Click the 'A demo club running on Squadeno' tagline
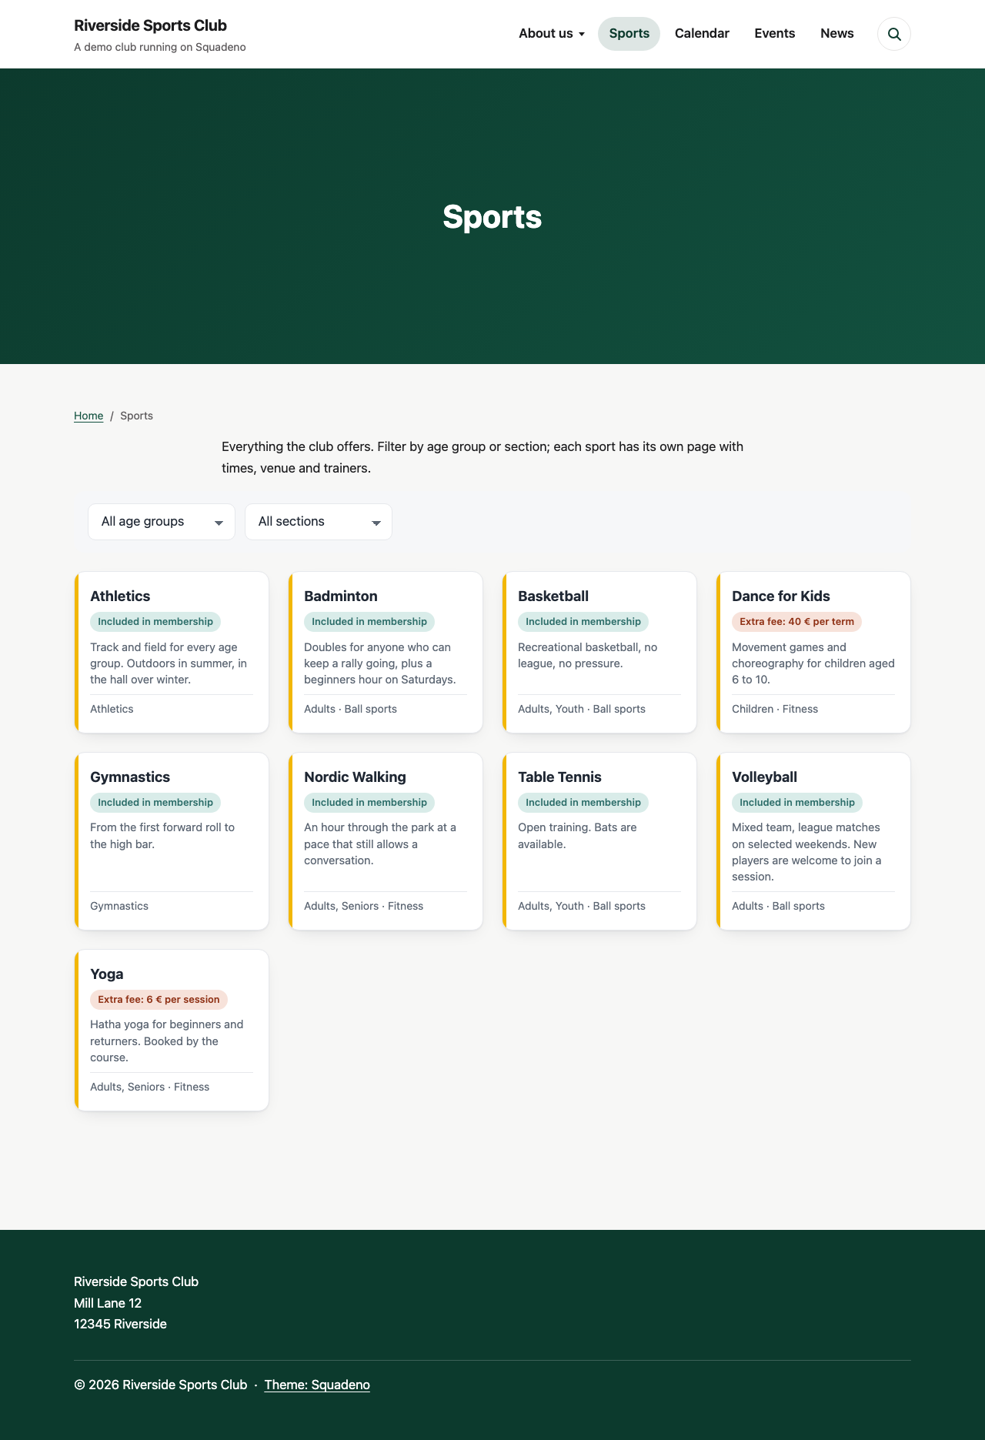This screenshot has width=985, height=1440. tap(160, 47)
